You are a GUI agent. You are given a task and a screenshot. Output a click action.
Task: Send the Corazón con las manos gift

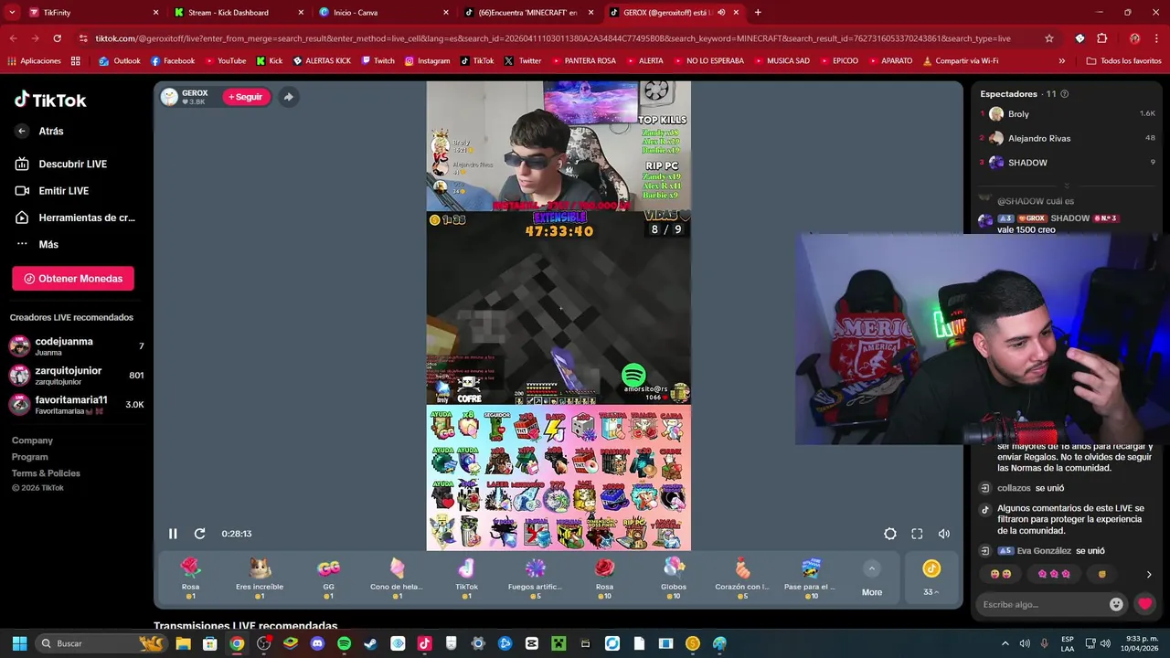[x=742, y=578]
